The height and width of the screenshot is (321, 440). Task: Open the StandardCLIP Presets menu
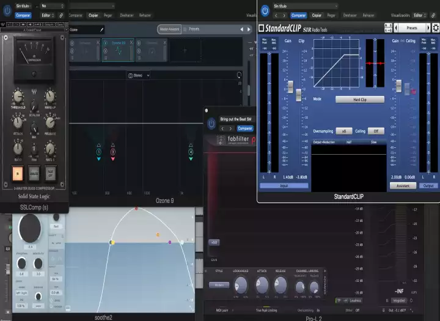[412, 28]
